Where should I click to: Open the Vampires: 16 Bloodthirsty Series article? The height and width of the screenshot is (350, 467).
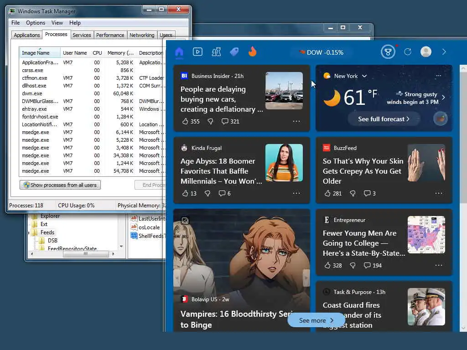[x=237, y=319]
